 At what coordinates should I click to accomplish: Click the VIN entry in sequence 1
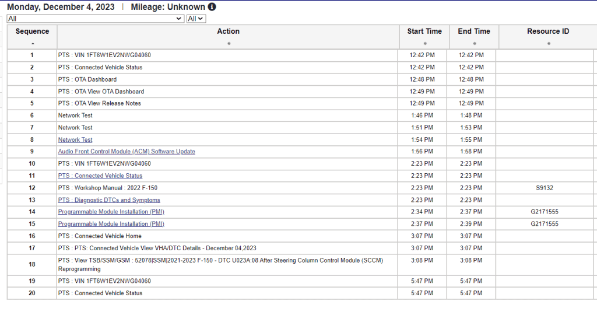coord(104,55)
